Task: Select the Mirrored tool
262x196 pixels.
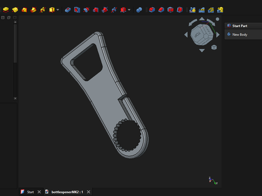Action: pos(192,10)
